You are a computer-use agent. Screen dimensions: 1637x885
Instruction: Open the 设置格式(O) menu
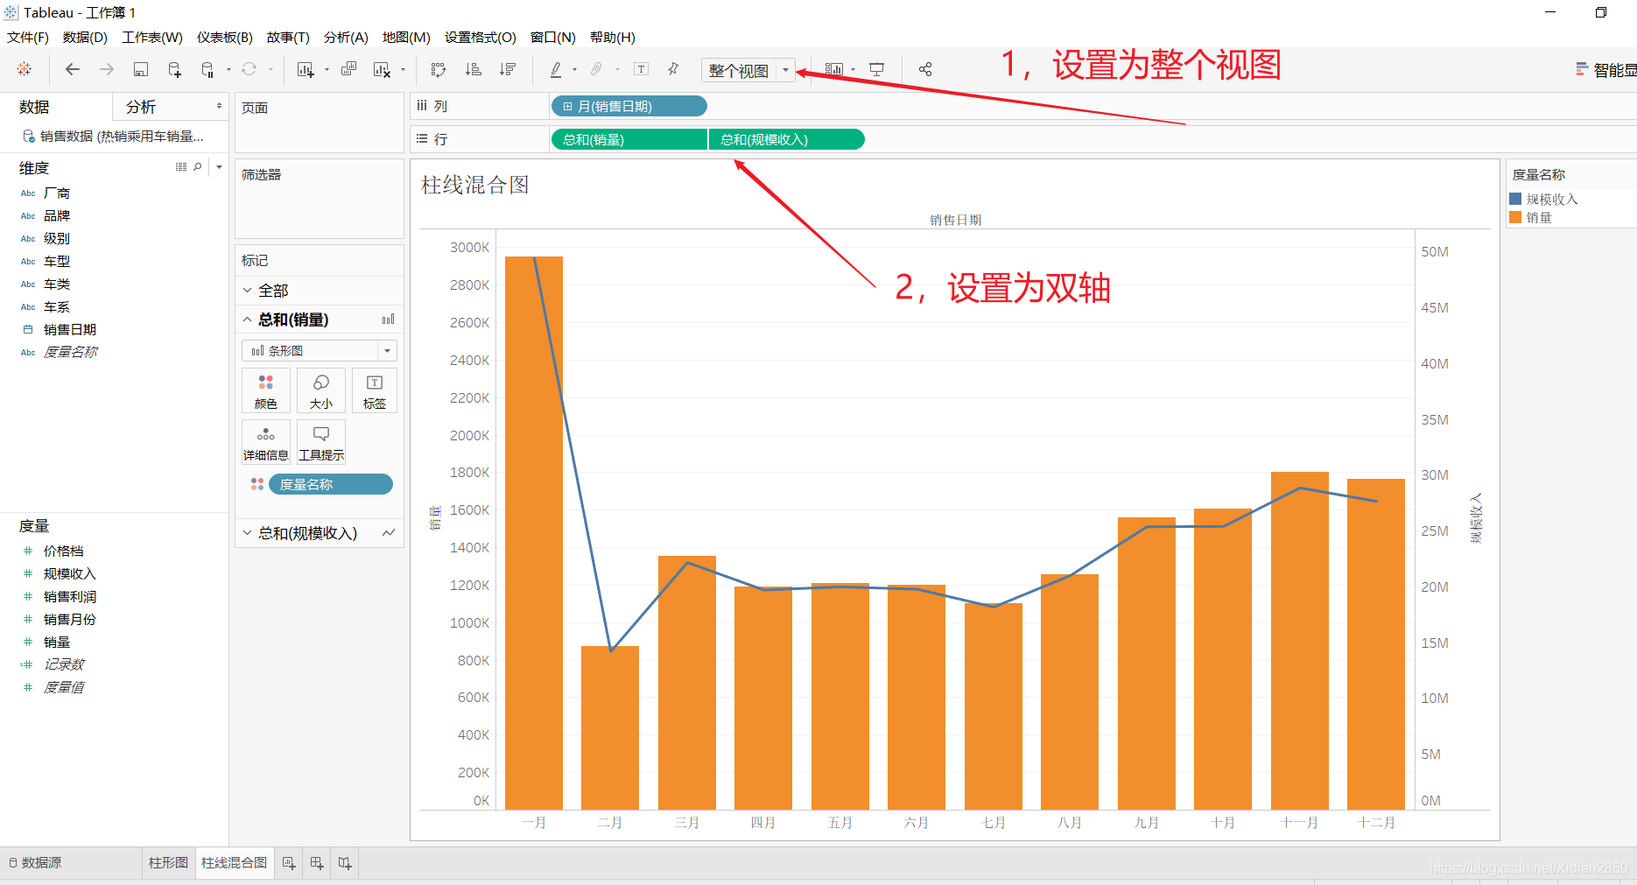pos(481,38)
